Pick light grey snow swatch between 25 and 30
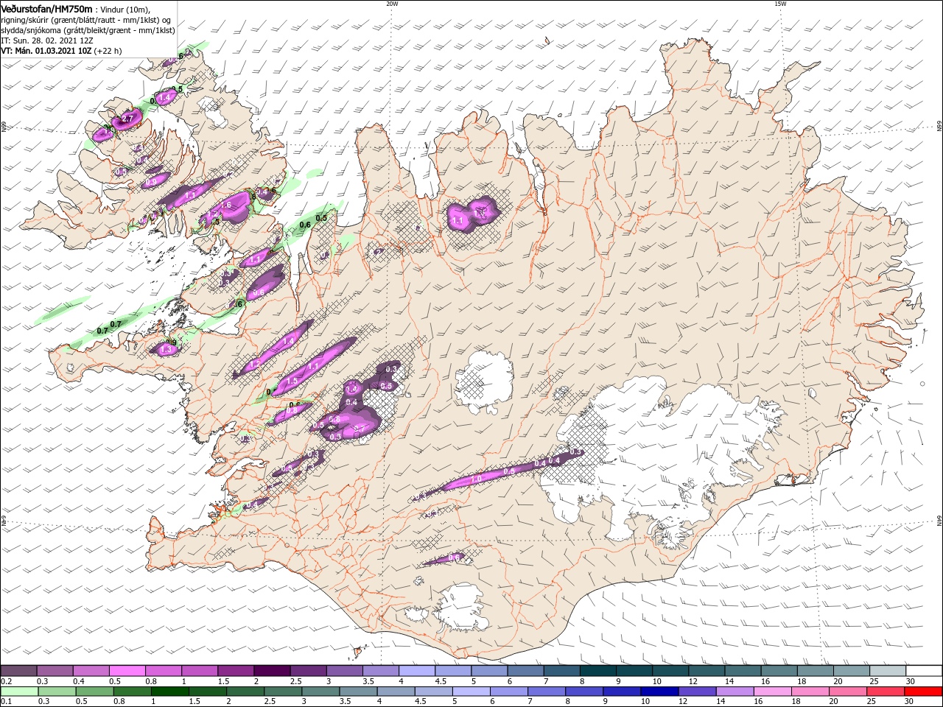Image resolution: width=943 pixels, height=707 pixels. pyautogui.click(x=888, y=671)
